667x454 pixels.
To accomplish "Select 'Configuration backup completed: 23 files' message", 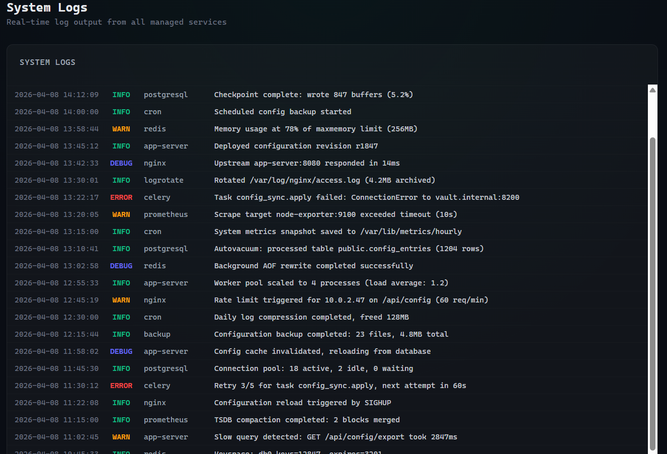I will click(x=331, y=334).
